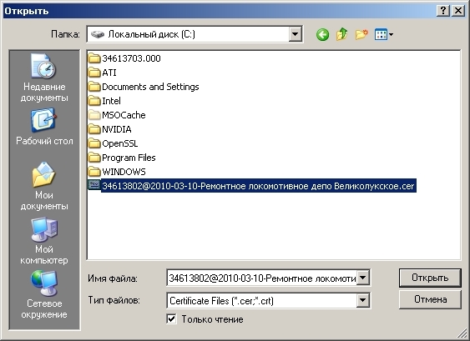Image resolution: width=470 pixels, height=341 pixels.
Task: Click the Открыть button
Action: [x=430, y=278]
